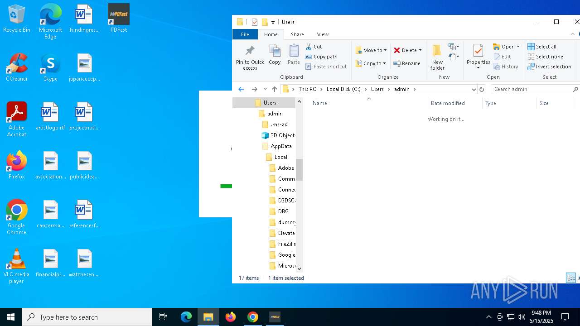
Task: Select Microsoft Edge desktop shortcut
Action: (x=50, y=22)
